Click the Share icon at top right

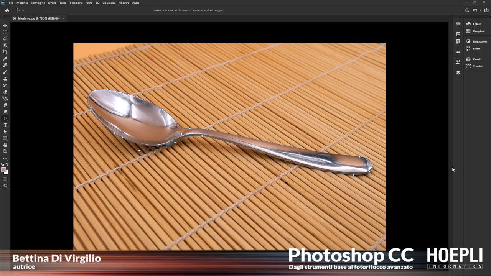[x=486, y=10]
